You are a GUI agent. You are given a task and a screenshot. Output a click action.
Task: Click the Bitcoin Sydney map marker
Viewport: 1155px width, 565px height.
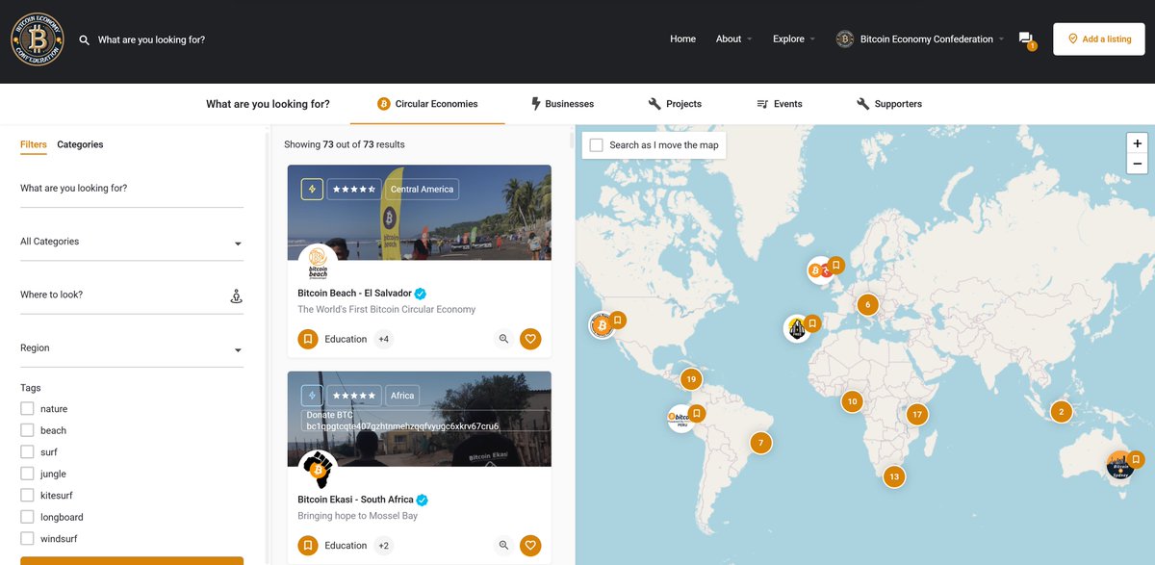coord(1120,466)
